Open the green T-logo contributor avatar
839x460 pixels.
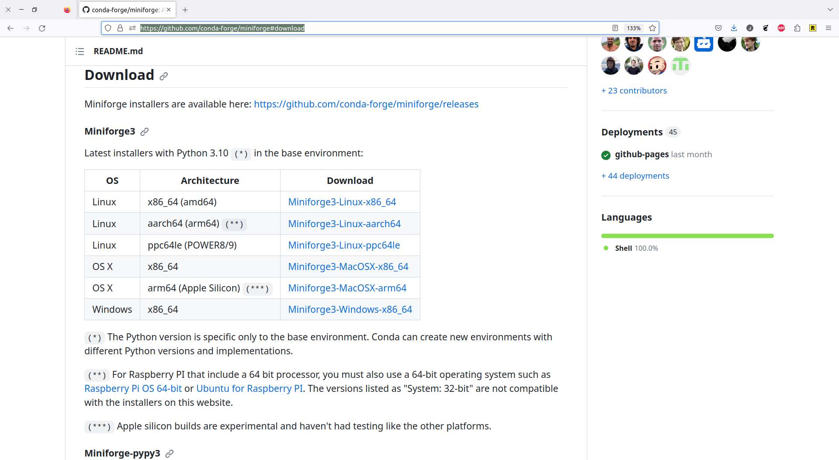[680, 66]
